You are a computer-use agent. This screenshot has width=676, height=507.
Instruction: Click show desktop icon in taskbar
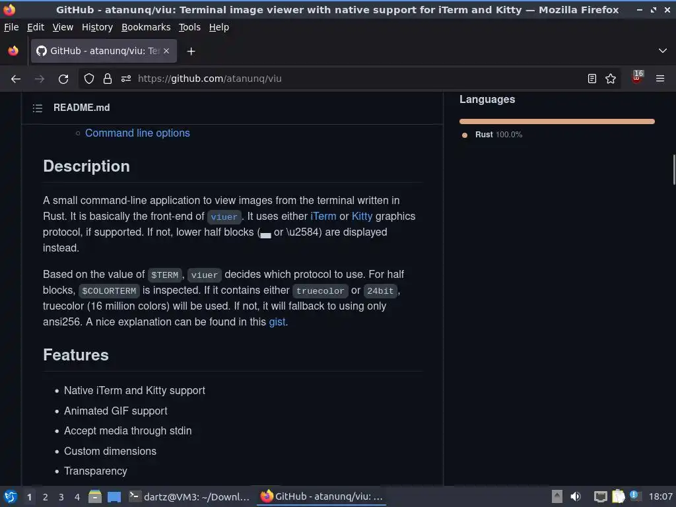114,496
